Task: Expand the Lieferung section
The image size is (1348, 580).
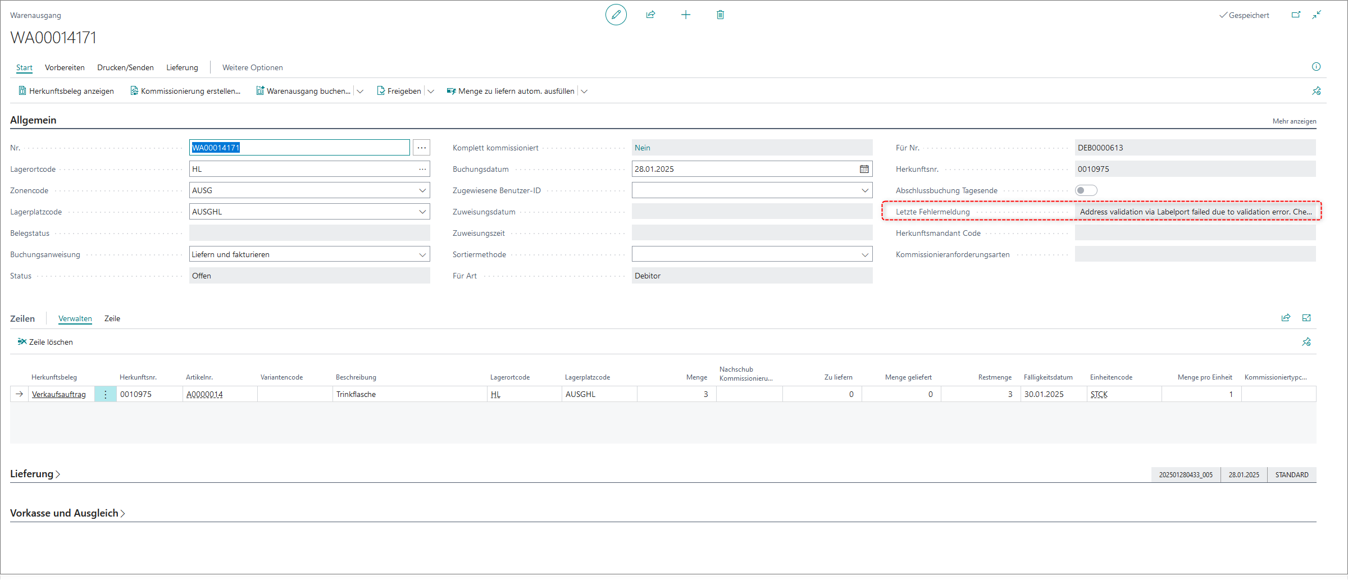Action: [35, 474]
